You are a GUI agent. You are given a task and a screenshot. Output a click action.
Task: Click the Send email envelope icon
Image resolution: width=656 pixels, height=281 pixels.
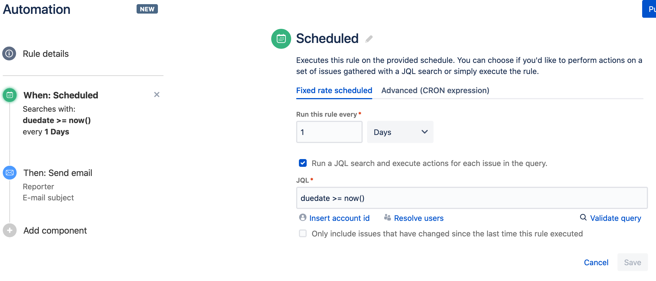coord(9,173)
